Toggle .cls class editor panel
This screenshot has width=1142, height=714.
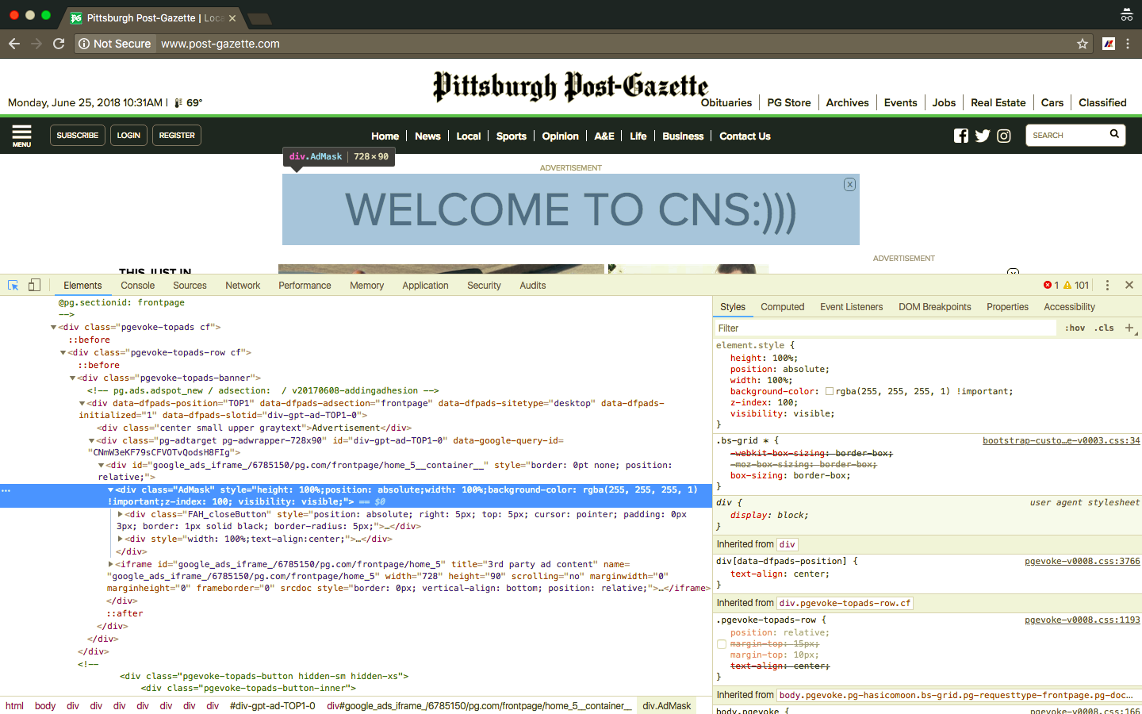pyautogui.click(x=1104, y=328)
